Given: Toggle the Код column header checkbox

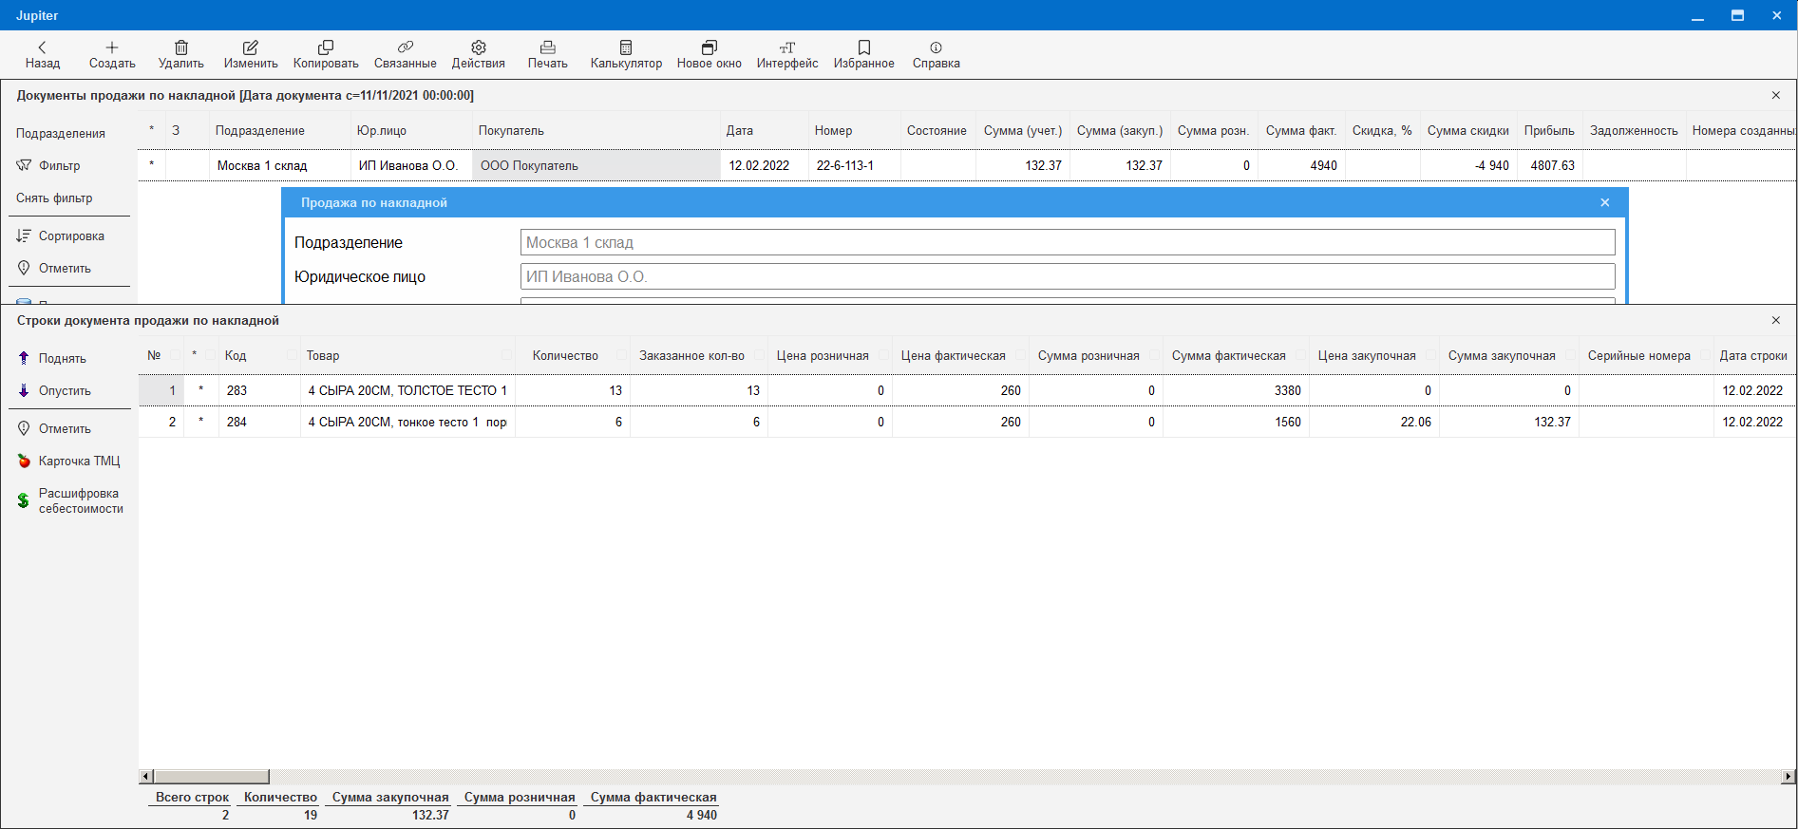Looking at the screenshot, I should 292,355.
